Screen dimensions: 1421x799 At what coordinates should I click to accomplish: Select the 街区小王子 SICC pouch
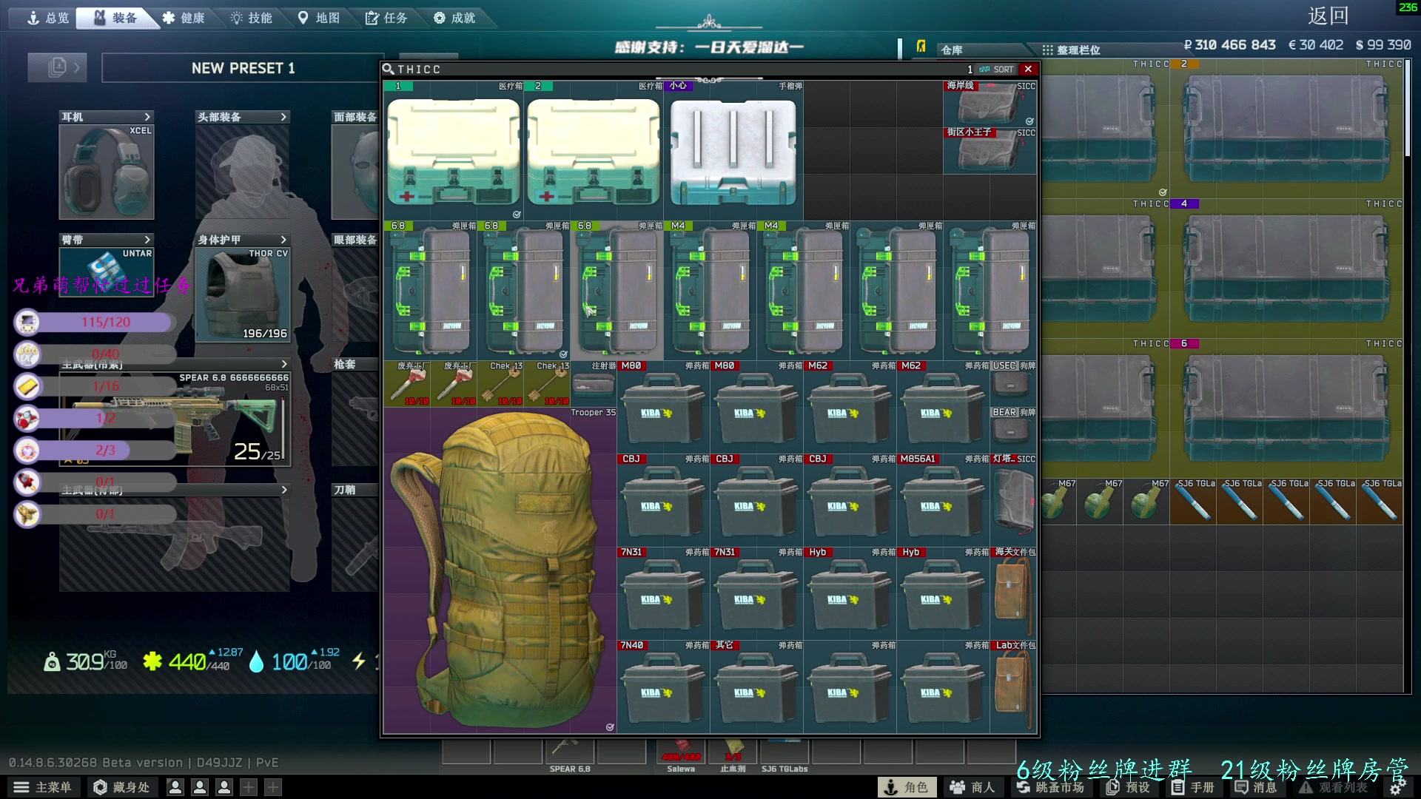(990, 151)
